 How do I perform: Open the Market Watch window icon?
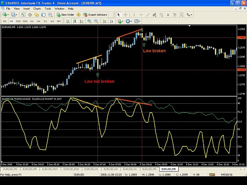click(x=23, y=15)
